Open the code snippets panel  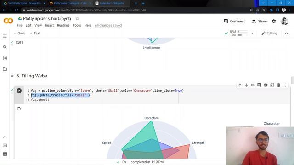pyautogui.click(x=5, y=137)
